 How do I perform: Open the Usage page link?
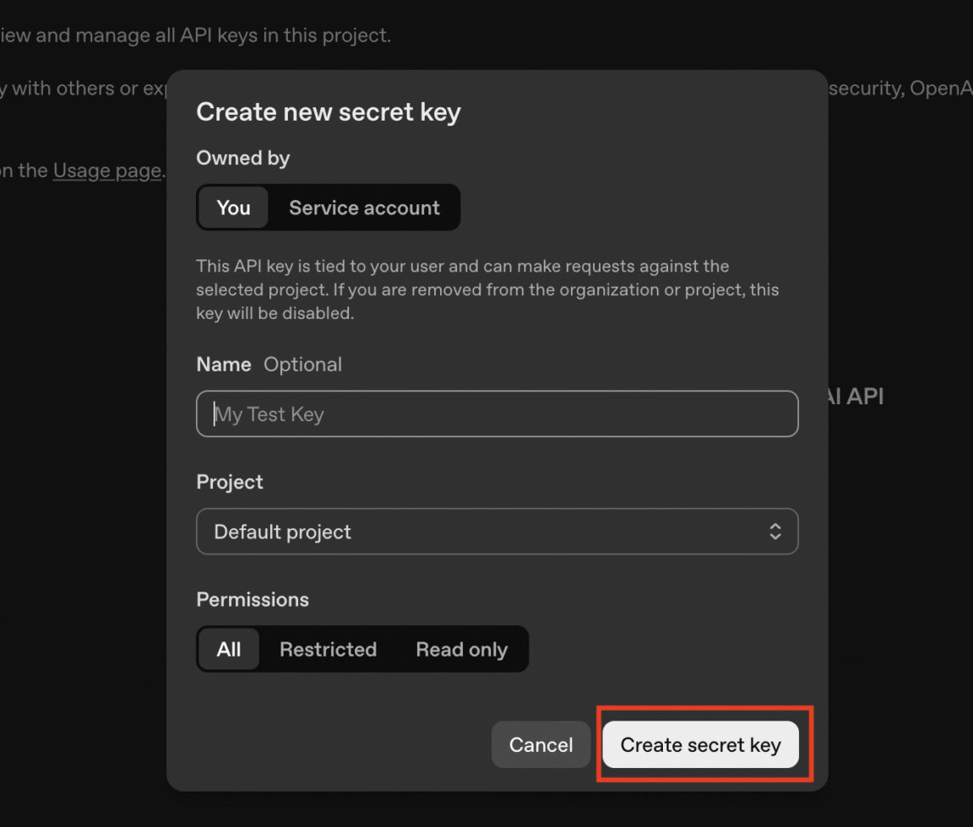click(x=106, y=170)
